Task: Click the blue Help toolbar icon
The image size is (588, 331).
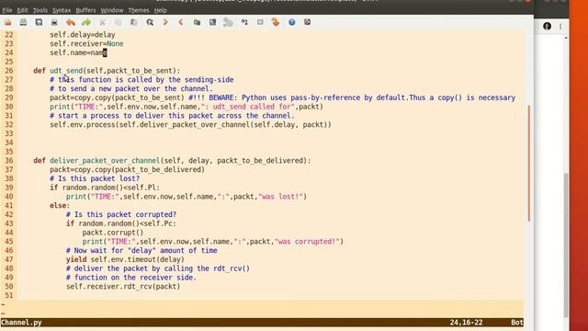Action: tap(292, 22)
